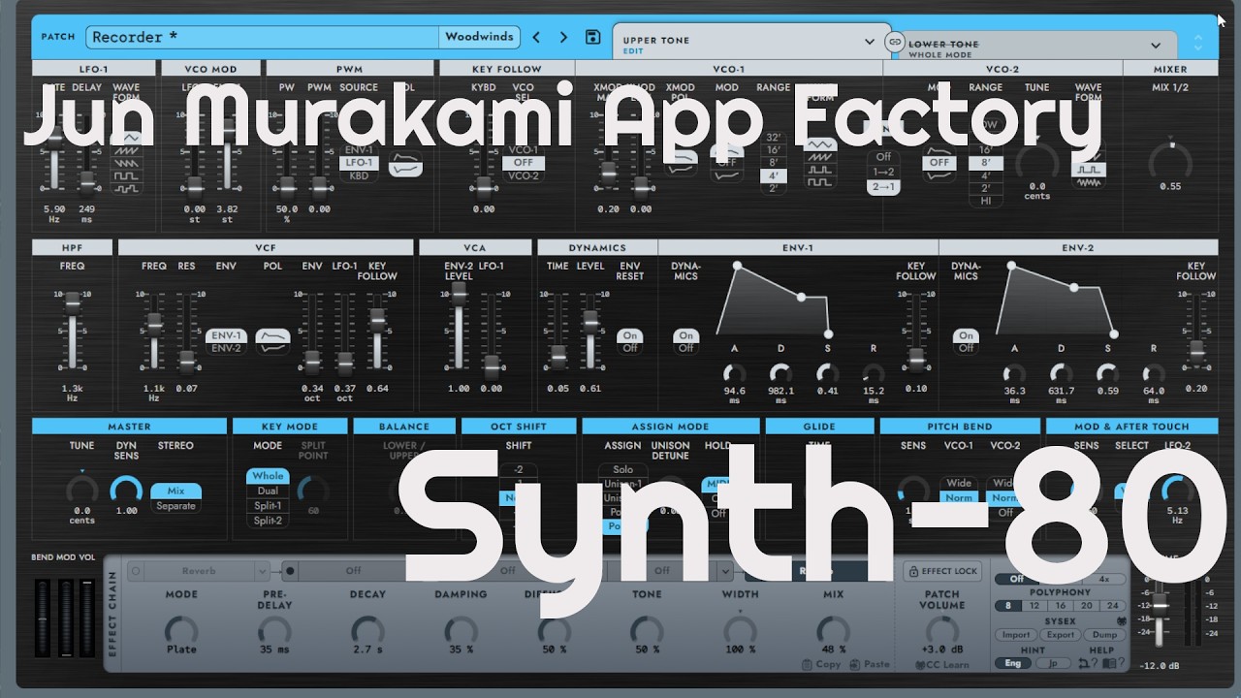Toggle ENV-1 Dynamics On/Off switch

(x=686, y=341)
